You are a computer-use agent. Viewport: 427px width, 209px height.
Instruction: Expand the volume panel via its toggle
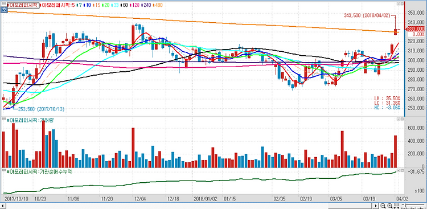(x=398, y=119)
